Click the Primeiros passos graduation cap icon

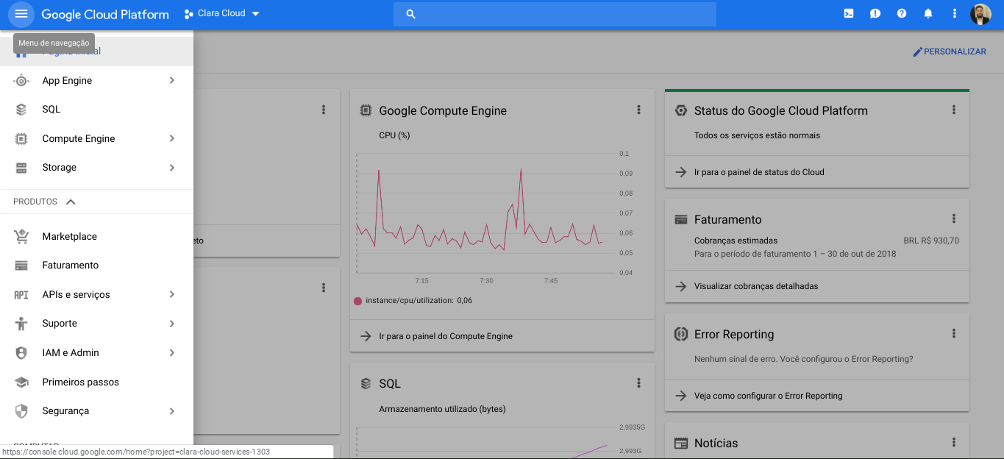[21, 382]
